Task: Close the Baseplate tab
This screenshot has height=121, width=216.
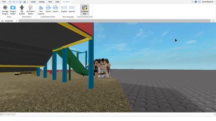Action: tap(17, 21)
